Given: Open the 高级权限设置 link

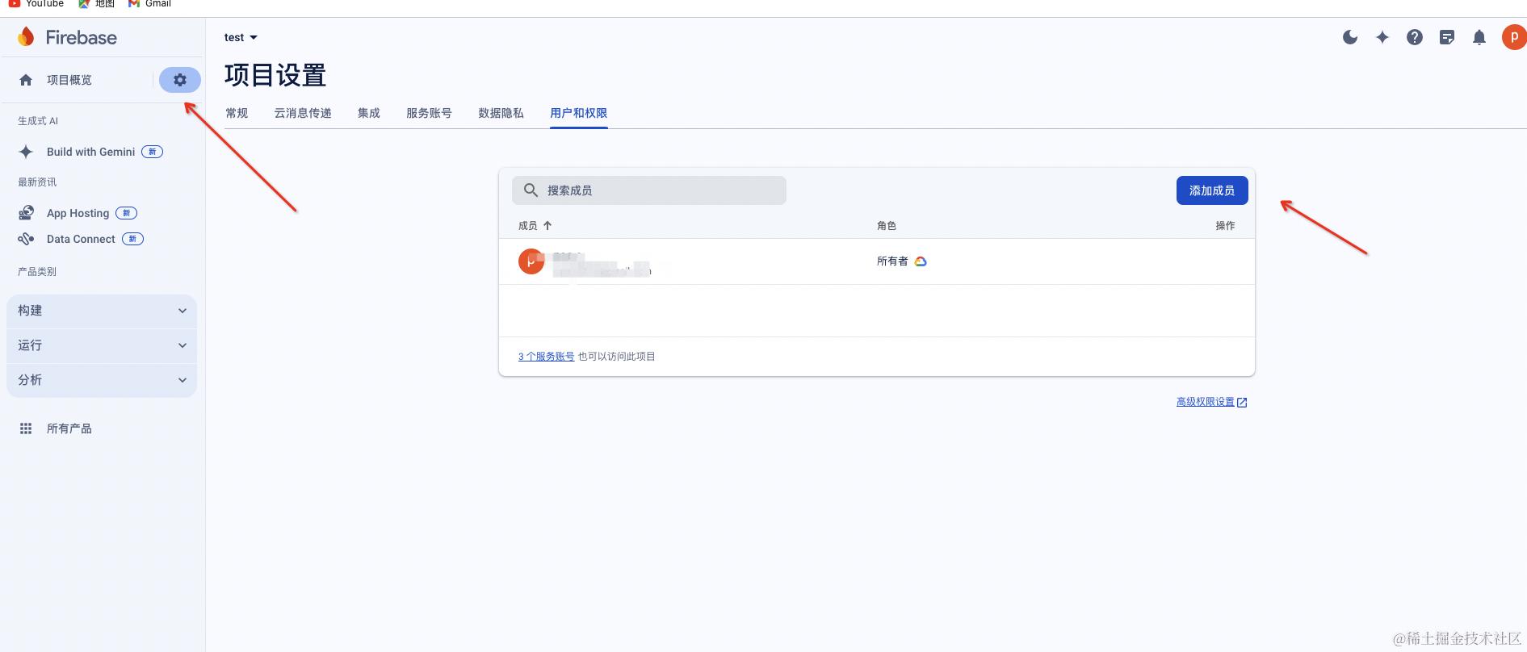Looking at the screenshot, I should click(x=1205, y=402).
